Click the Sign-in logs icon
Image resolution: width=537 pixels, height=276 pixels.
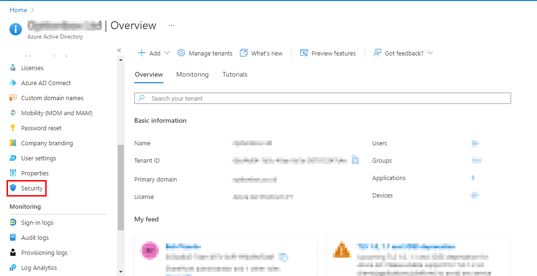pos(13,222)
